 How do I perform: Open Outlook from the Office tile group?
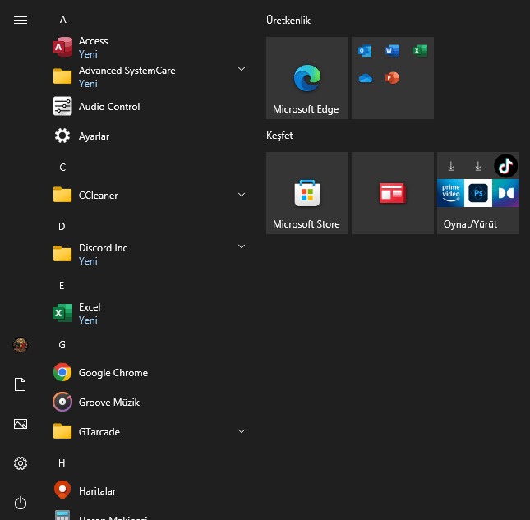coord(365,51)
